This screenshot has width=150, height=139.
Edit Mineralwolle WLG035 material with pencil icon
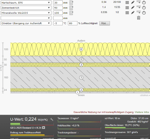[x=133, y=13]
